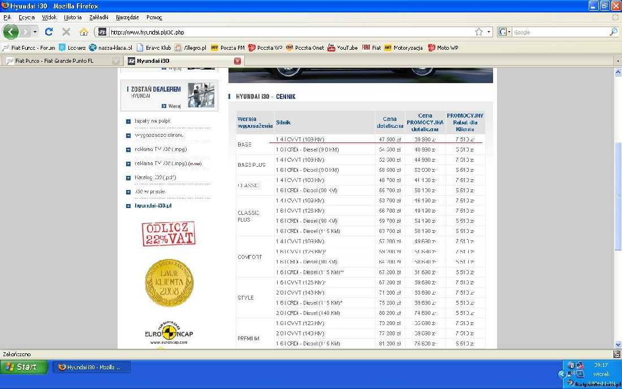Visit the hyundai-i30.pl link
This screenshot has height=389, width=622.
pyautogui.click(x=153, y=206)
